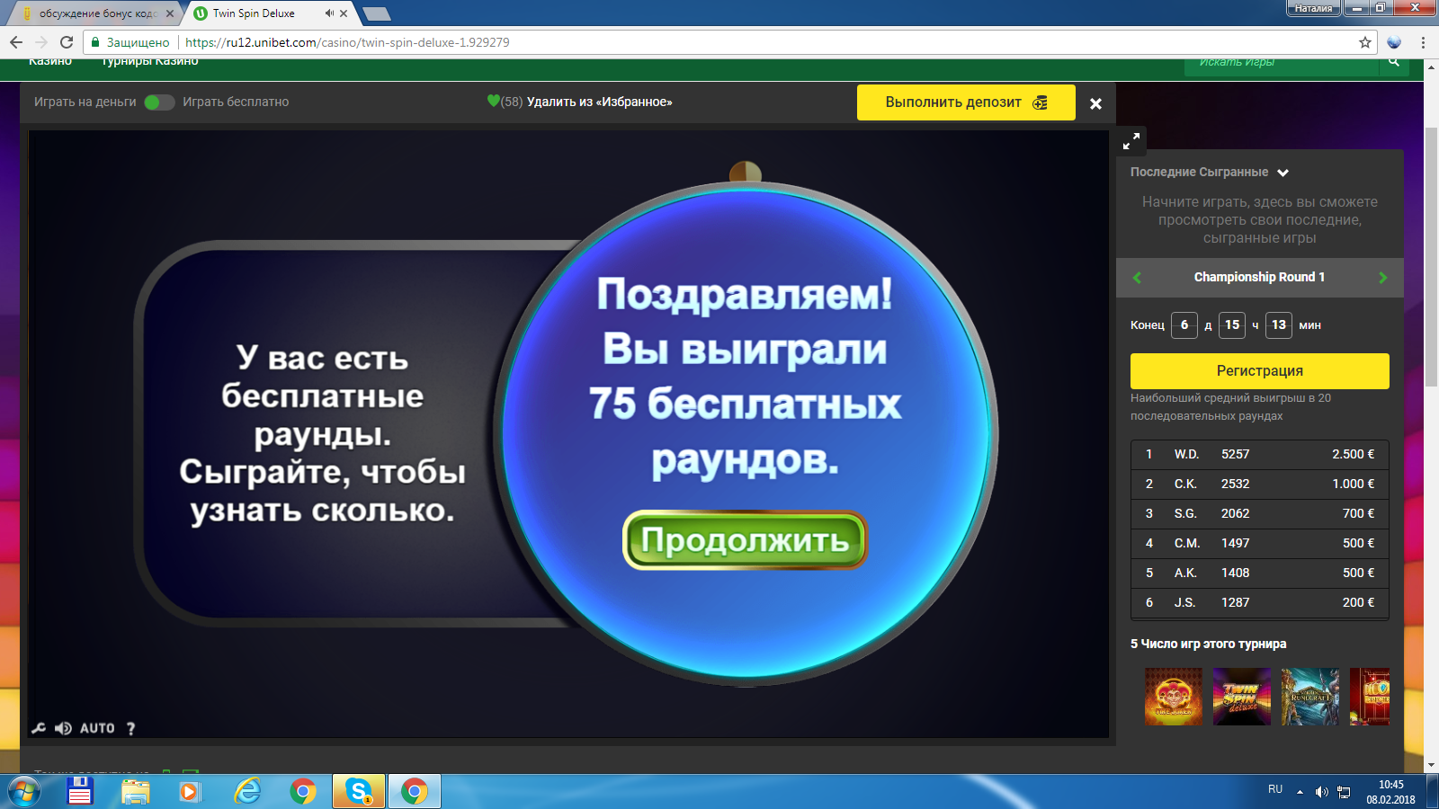Open the Runecraft game thumbnail
This screenshot has height=809, width=1439.
[x=1310, y=697]
